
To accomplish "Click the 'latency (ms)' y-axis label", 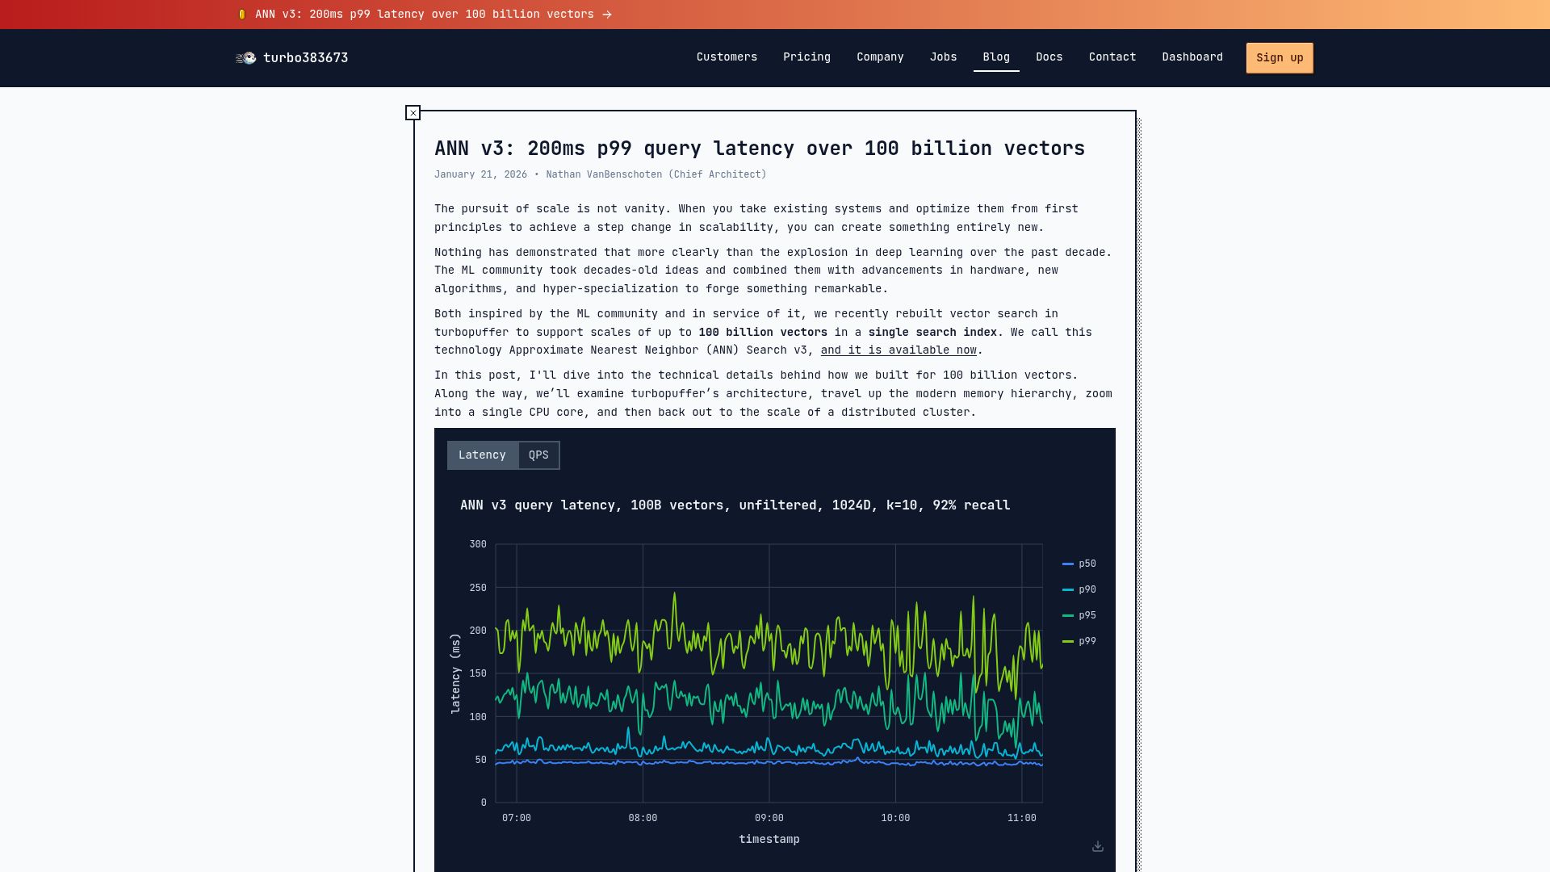I will 455,673.
